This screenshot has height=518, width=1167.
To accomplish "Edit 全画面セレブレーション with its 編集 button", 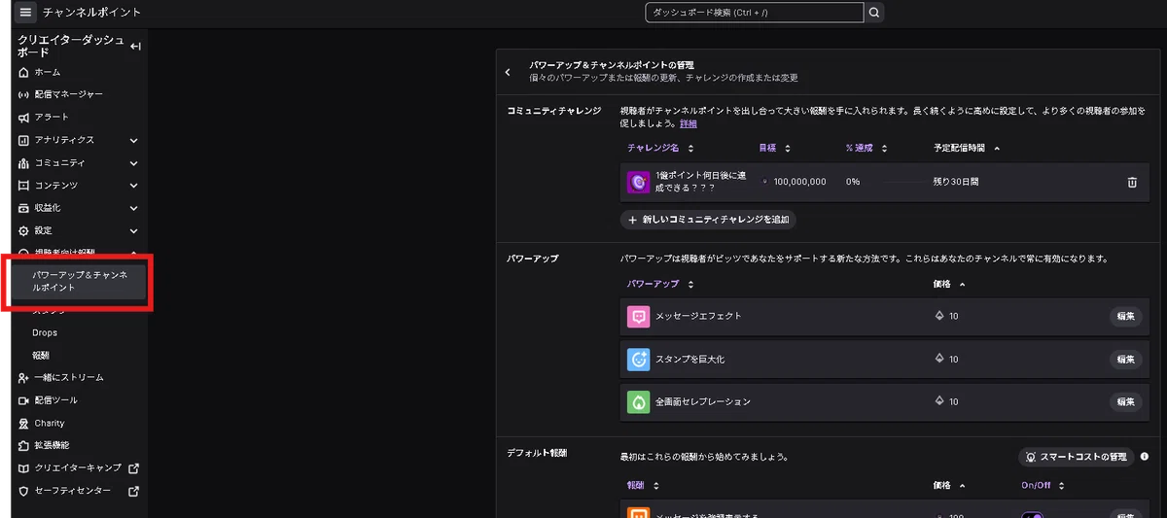I will (1125, 401).
